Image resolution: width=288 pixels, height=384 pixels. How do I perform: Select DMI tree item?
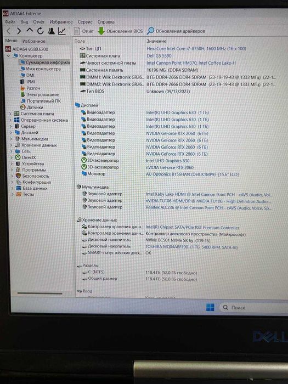[27, 75]
